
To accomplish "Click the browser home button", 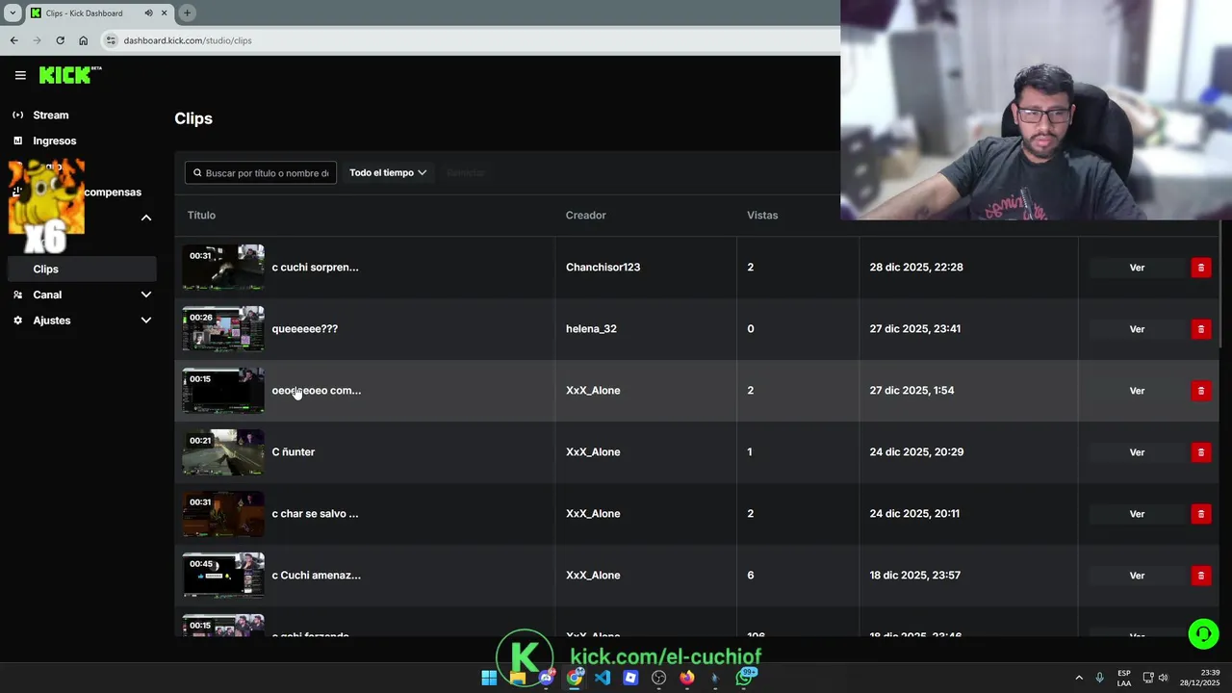I will pyautogui.click(x=83, y=40).
